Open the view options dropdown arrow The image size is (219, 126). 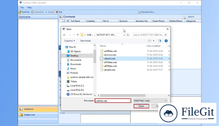point(154,41)
